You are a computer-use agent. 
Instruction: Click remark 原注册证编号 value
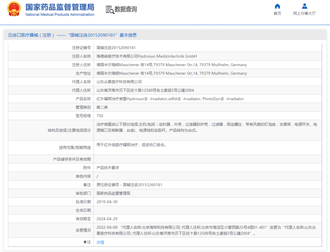[x=129, y=185]
